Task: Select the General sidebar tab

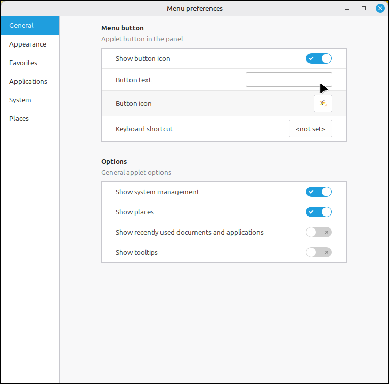Action: (x=30, y=25)
